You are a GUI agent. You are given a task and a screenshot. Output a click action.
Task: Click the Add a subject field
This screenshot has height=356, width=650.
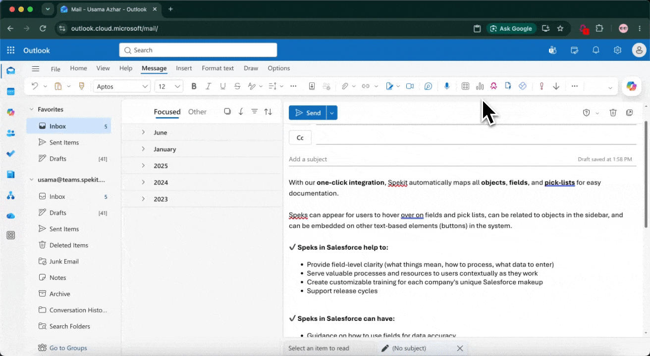click(x=431, y=159)
